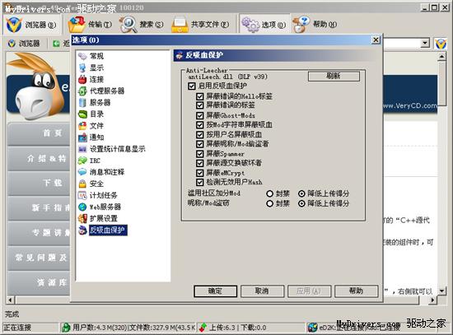
Task: Open the 传输 transfer toolbar icon
Action: [77, 24]
